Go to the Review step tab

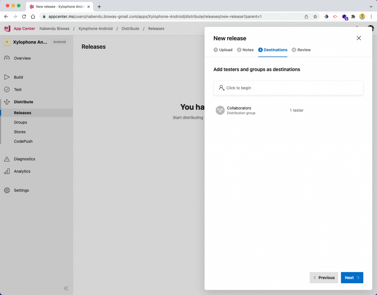301,50
